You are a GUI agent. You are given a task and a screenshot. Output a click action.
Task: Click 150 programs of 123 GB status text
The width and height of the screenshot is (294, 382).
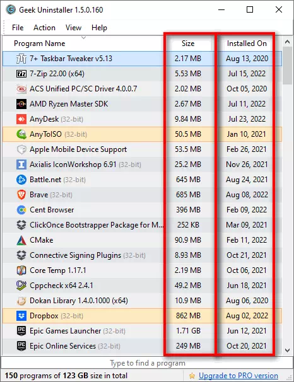coord(66,376)
